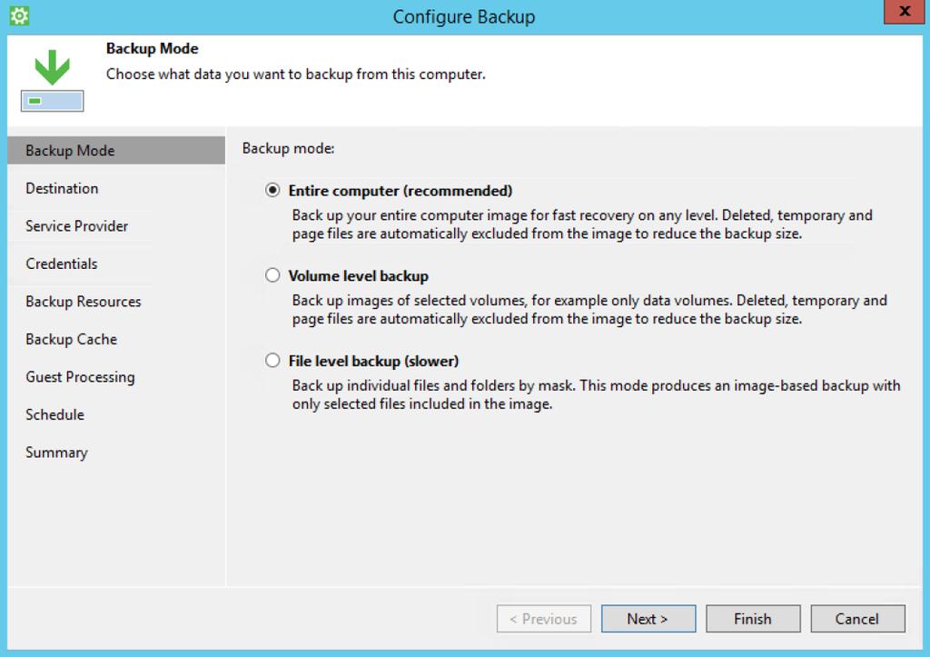Click the Volume level backup description text
Screen dimensions: 930x657
[x=589, y=310]
